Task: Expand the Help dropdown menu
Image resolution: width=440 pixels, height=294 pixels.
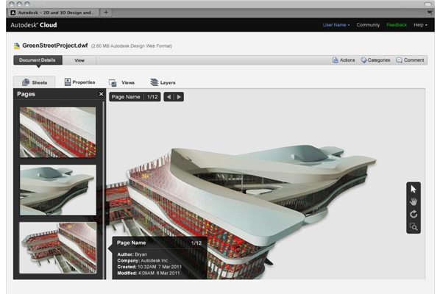Action: [x=420, y=25]
